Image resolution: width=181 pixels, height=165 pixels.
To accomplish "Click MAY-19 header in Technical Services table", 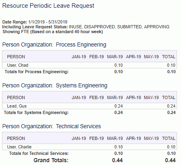I will pos(152,138).
